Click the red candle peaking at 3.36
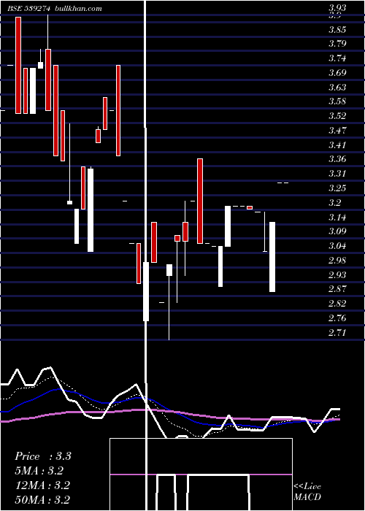 pyautogui.click(x=200, y=201)
